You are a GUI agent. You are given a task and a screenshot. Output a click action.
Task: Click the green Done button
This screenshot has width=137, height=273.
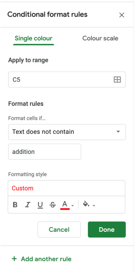[107, 230]
